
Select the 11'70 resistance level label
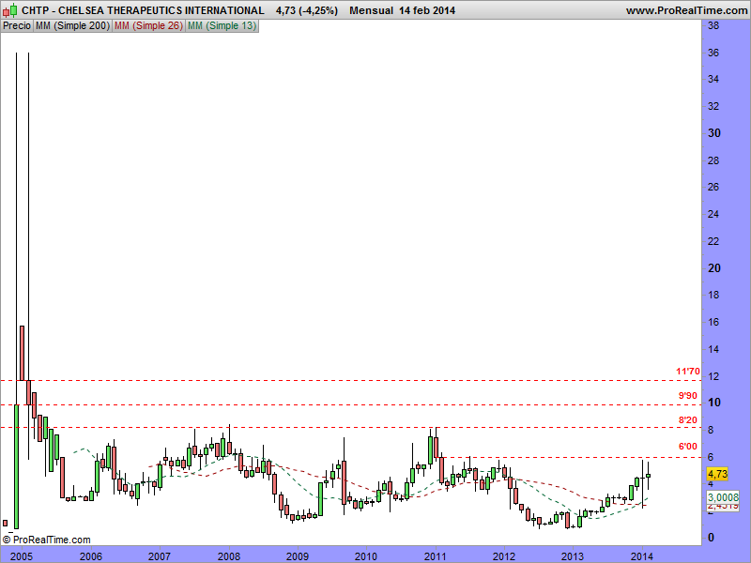688,371
